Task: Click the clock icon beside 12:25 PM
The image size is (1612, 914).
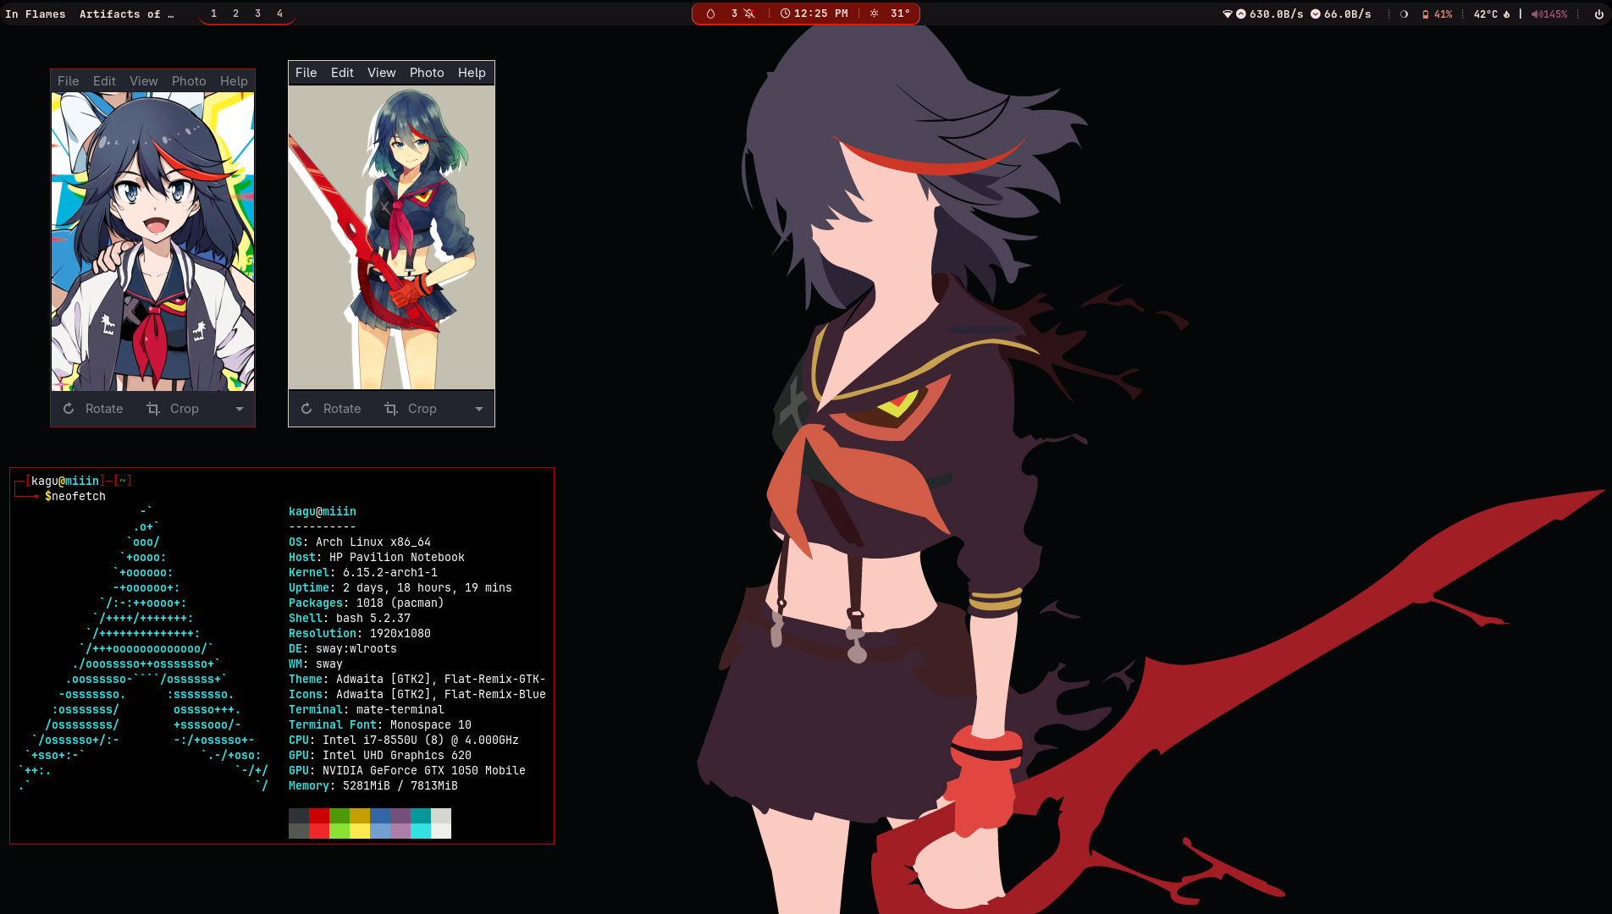Action: click(x=785, y=14)
